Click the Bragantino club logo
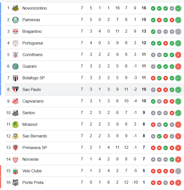The width and height of the screenshot is (184, 190). pyautogui.click(x=15, y=31)
